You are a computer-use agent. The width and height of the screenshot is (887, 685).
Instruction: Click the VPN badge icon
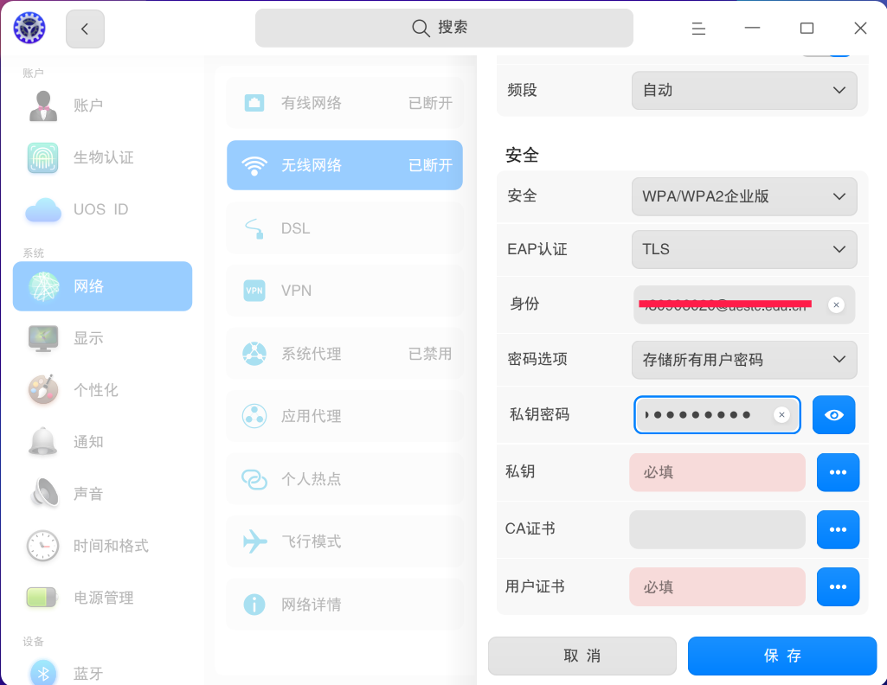[254, 291]
